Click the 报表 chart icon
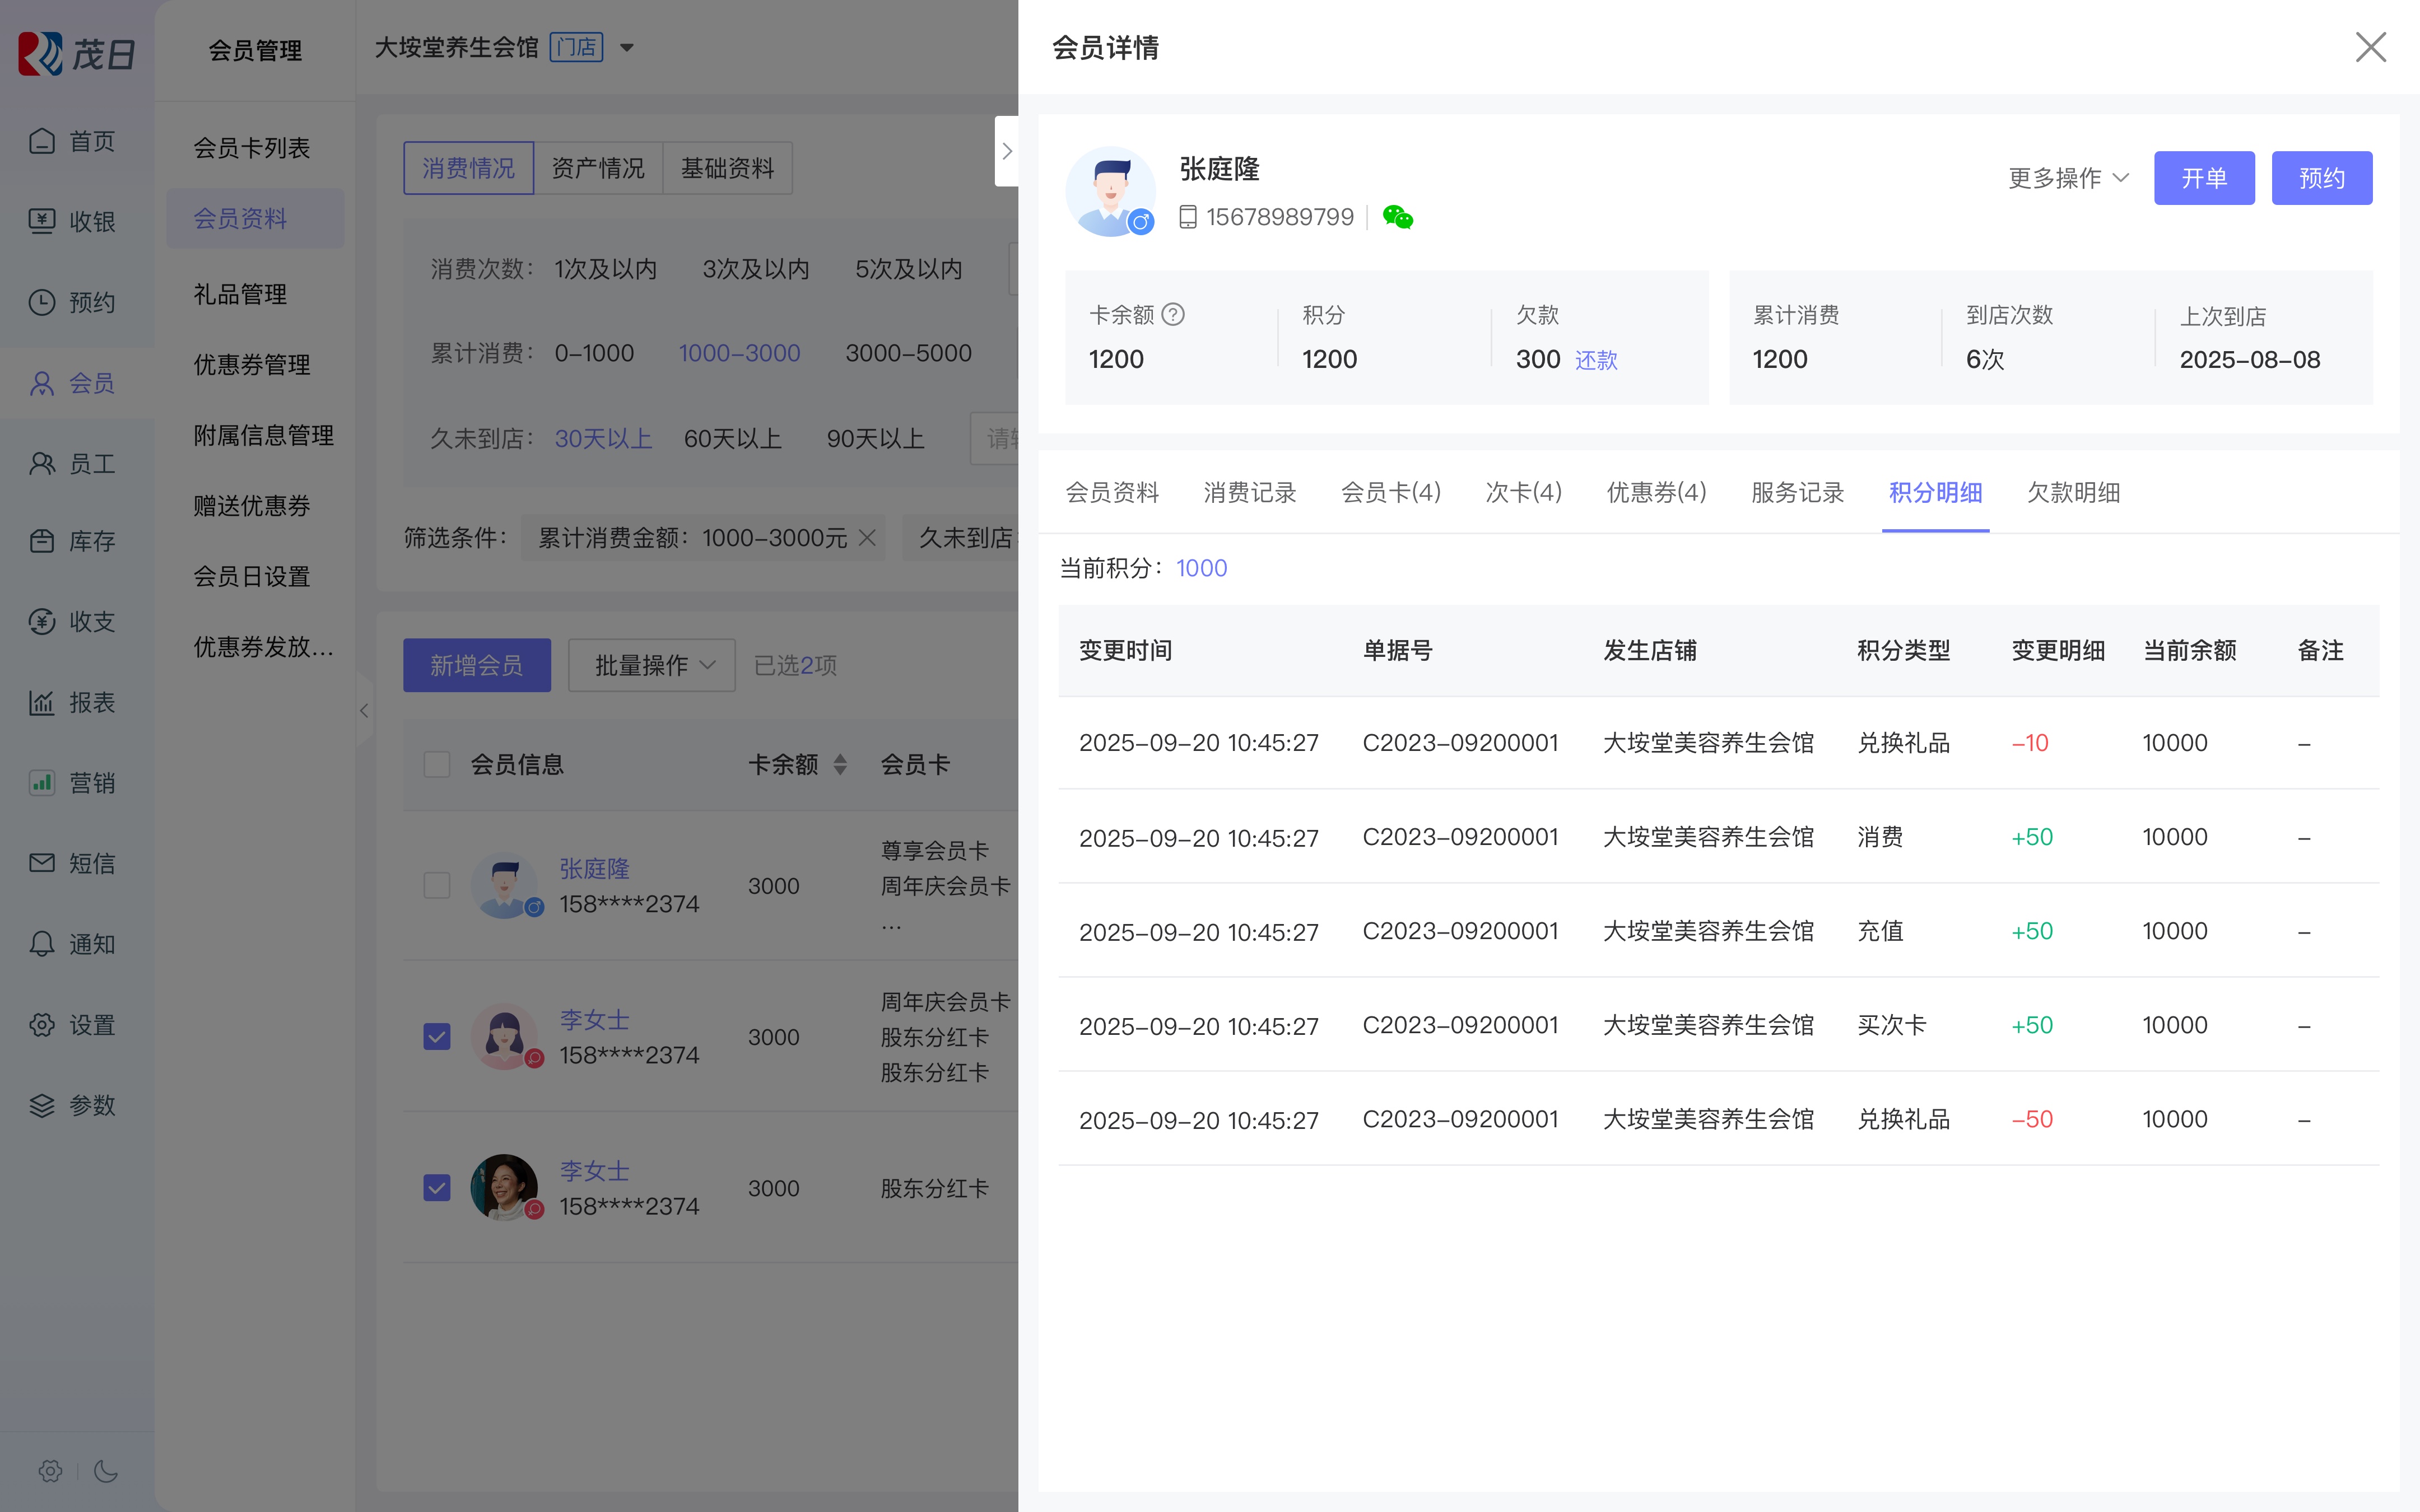This screenshot has width=2420, height=1512. click(x=42, y=702)
